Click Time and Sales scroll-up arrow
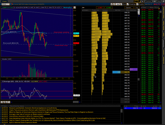Screen dimensions: 165x125 [161, 10]
